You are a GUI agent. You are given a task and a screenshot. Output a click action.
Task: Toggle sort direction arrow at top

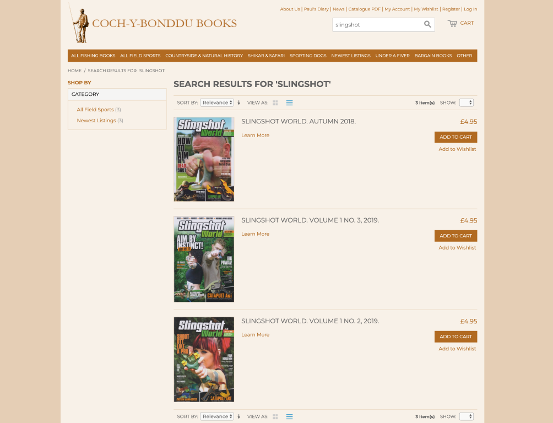click(238, 102)
